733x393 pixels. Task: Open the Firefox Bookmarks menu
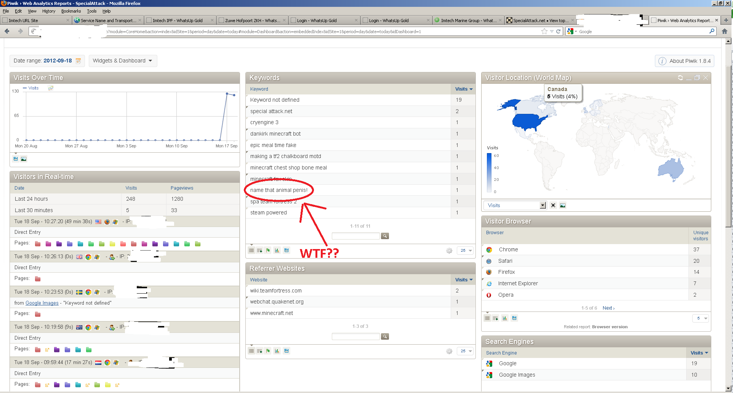tap(71, 11)
